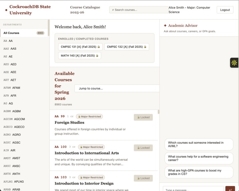This screenshot has height=191, width=239.
Task: Select the AA department
Action: pyautogui.click(x=24, y=41)
